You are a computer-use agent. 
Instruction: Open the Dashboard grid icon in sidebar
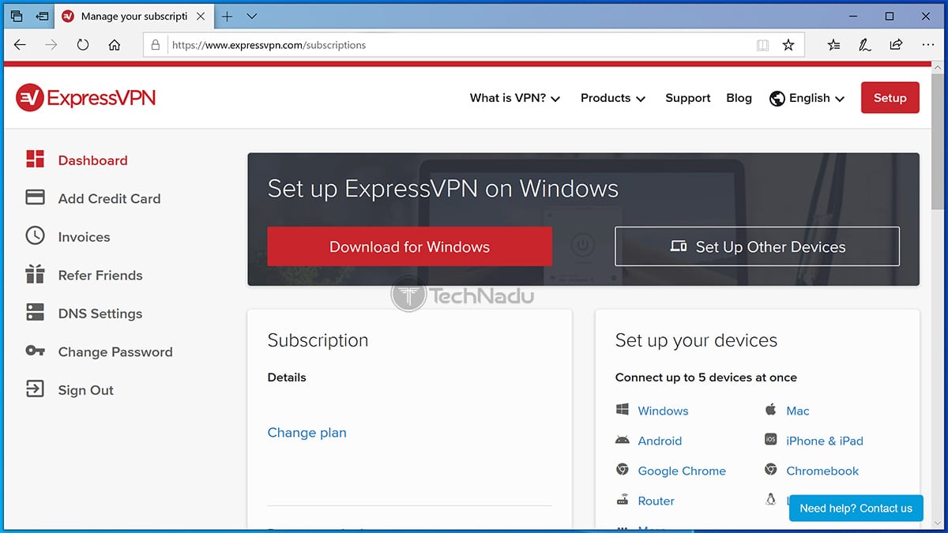(x=35, y=160)
